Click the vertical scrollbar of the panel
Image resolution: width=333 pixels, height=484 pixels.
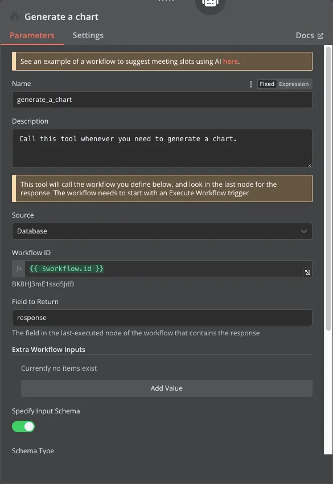328,188
